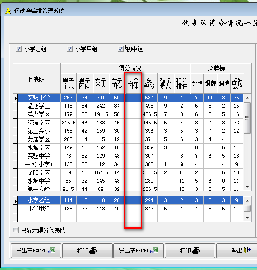Viewport: 257px width, 270px height.
Task: Click the group table scrollbar down arrow
Action: tap(247, 218)
